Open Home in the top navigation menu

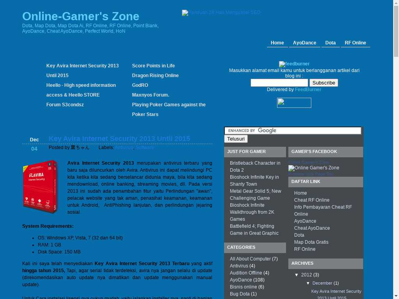coord(277,43)
